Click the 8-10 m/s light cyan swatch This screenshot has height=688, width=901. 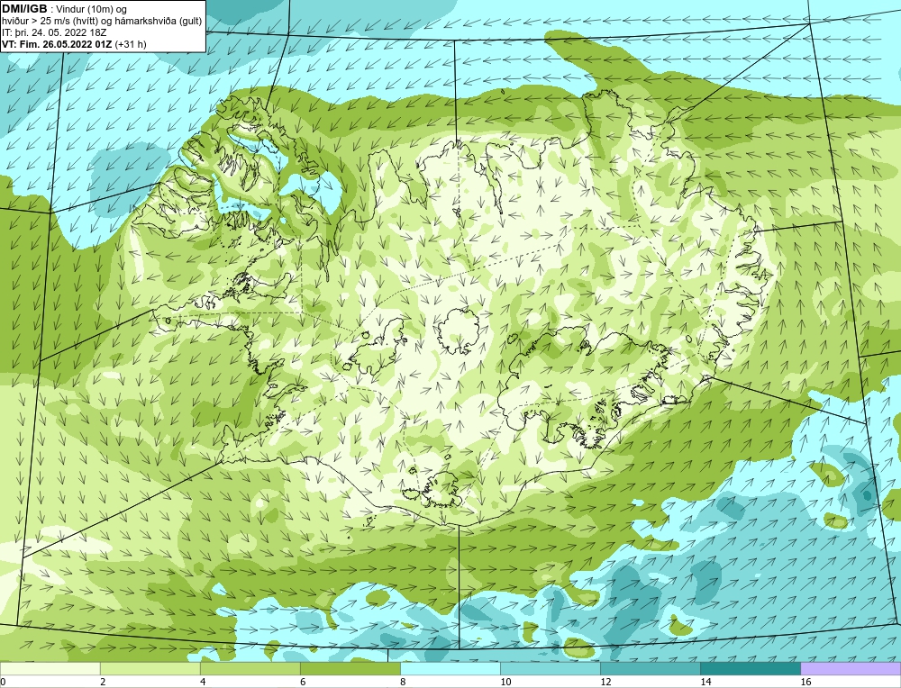[450, 668]
